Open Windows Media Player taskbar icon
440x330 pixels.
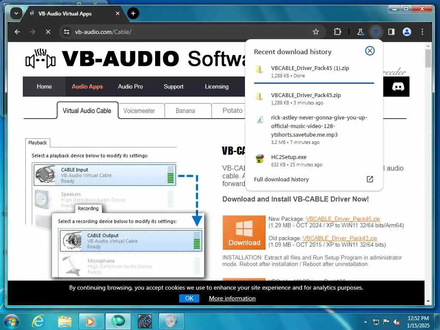[91, 321]
